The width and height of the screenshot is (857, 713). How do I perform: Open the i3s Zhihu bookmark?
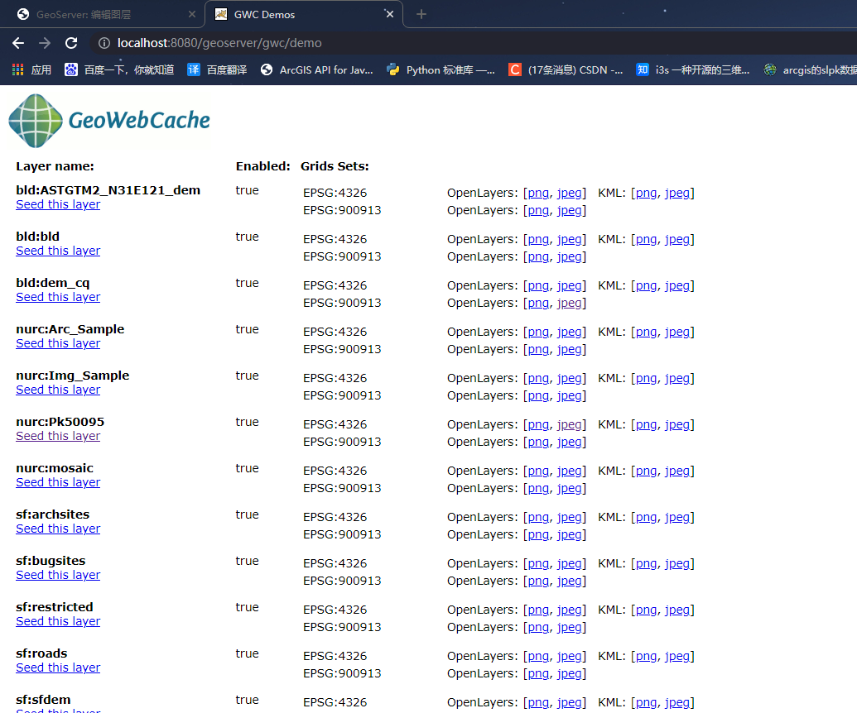coord(693,69)
